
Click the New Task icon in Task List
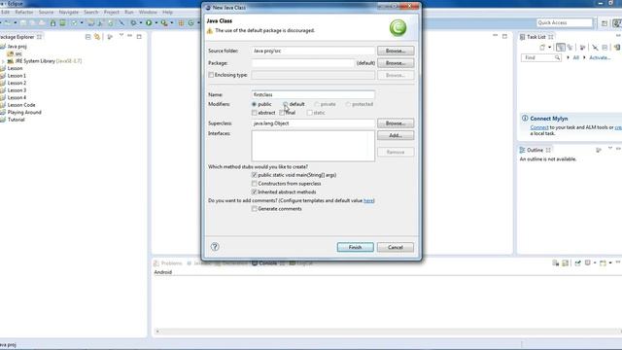(x=542, y=48)
